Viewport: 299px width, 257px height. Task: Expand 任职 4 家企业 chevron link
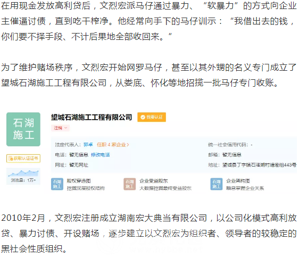(x=113, y=145)
